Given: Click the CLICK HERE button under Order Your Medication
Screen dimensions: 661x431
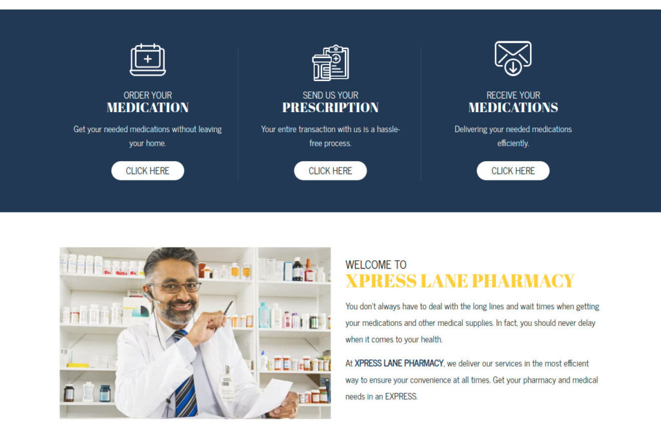Looking at the screenshot, I should (x=148, y=171).
